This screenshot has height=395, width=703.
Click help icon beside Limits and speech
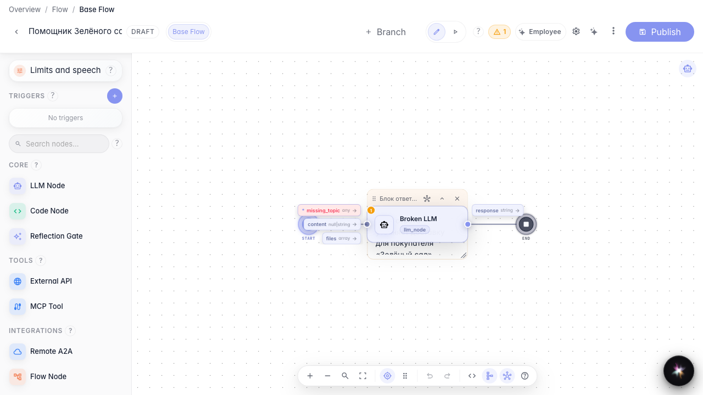[x=110, y=70]
